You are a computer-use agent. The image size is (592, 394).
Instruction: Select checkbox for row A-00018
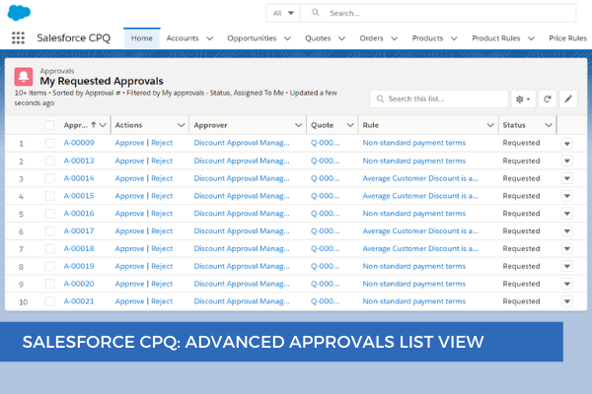tap(49, 249)
